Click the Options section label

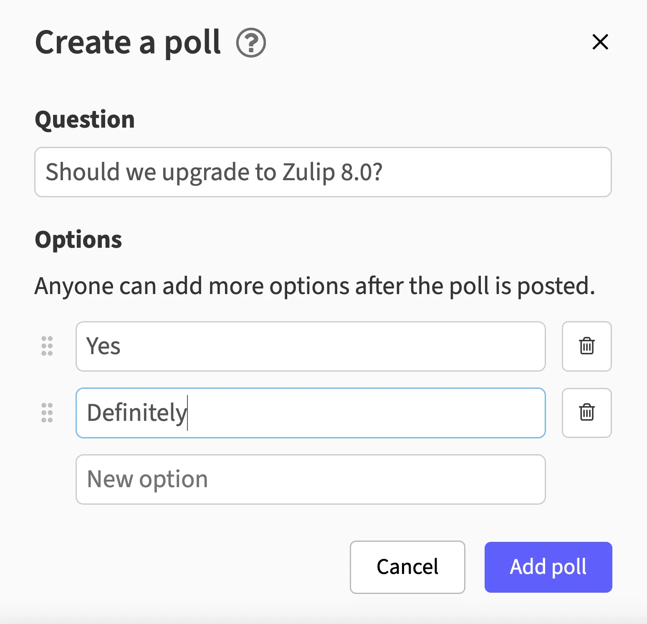[78, 240]
